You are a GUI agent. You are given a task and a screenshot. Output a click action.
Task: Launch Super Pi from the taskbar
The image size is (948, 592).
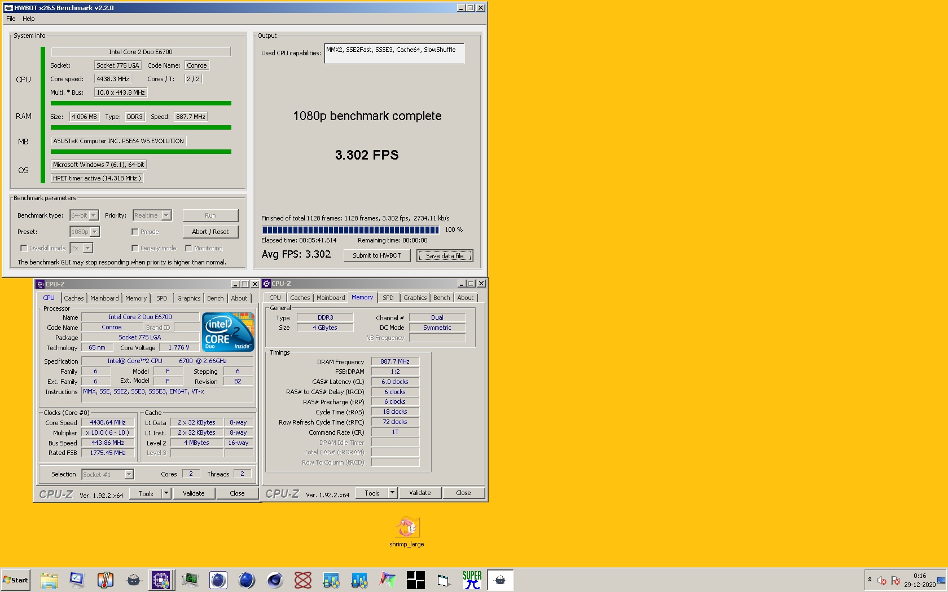pyautogui.click(x=472, y=580)
